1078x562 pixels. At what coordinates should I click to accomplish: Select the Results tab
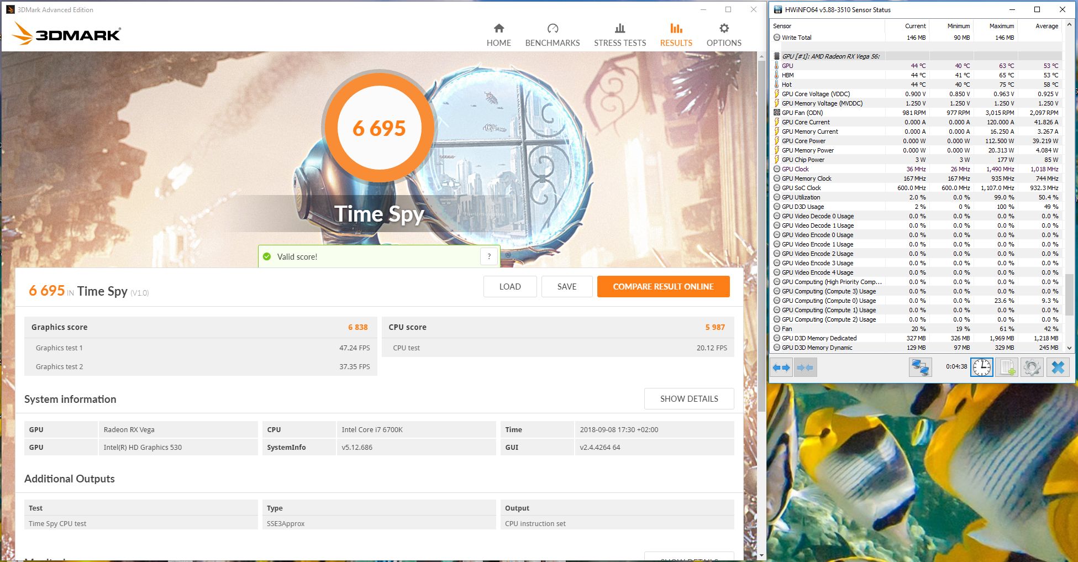pos(676,35)
